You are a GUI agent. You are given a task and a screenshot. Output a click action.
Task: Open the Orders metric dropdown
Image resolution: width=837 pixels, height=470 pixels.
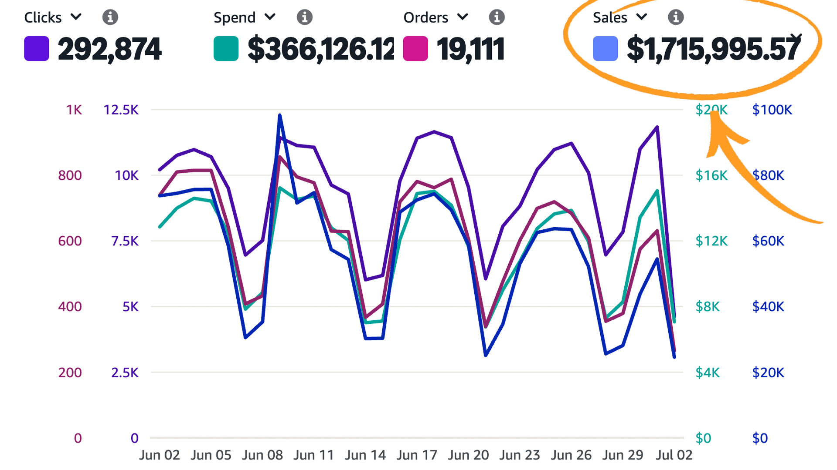463,17
